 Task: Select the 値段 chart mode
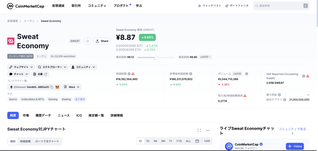coord(13,141)
